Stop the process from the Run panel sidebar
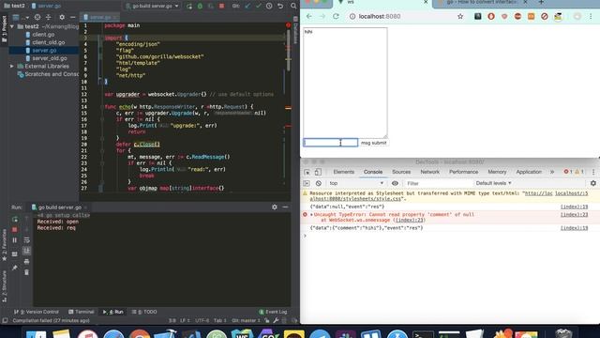600x338 pixels. pos(15,229)
